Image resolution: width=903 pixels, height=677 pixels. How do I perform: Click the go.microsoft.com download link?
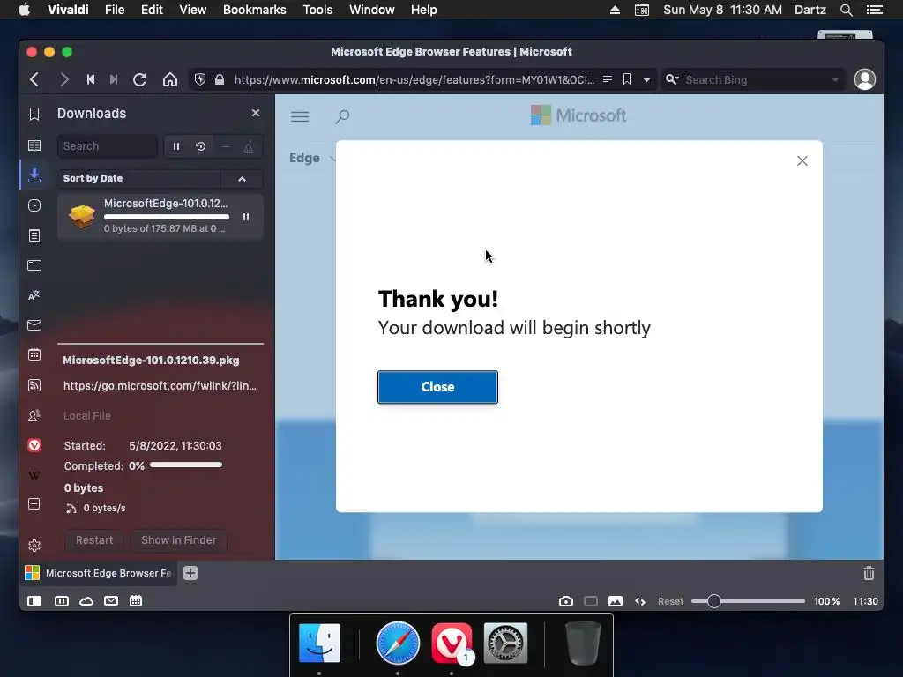(160, 386)
